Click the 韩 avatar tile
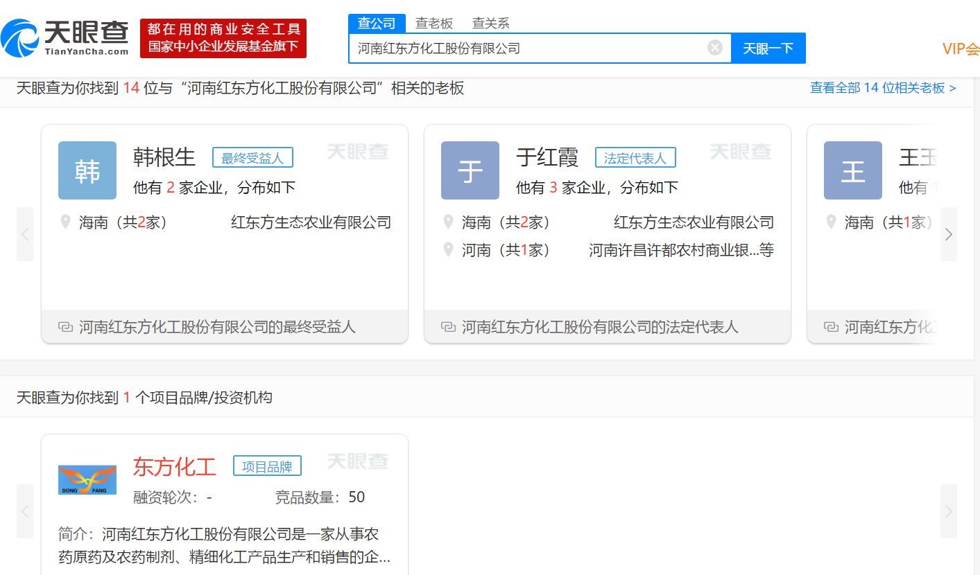The image size is (980, 575). click(87, 170)
